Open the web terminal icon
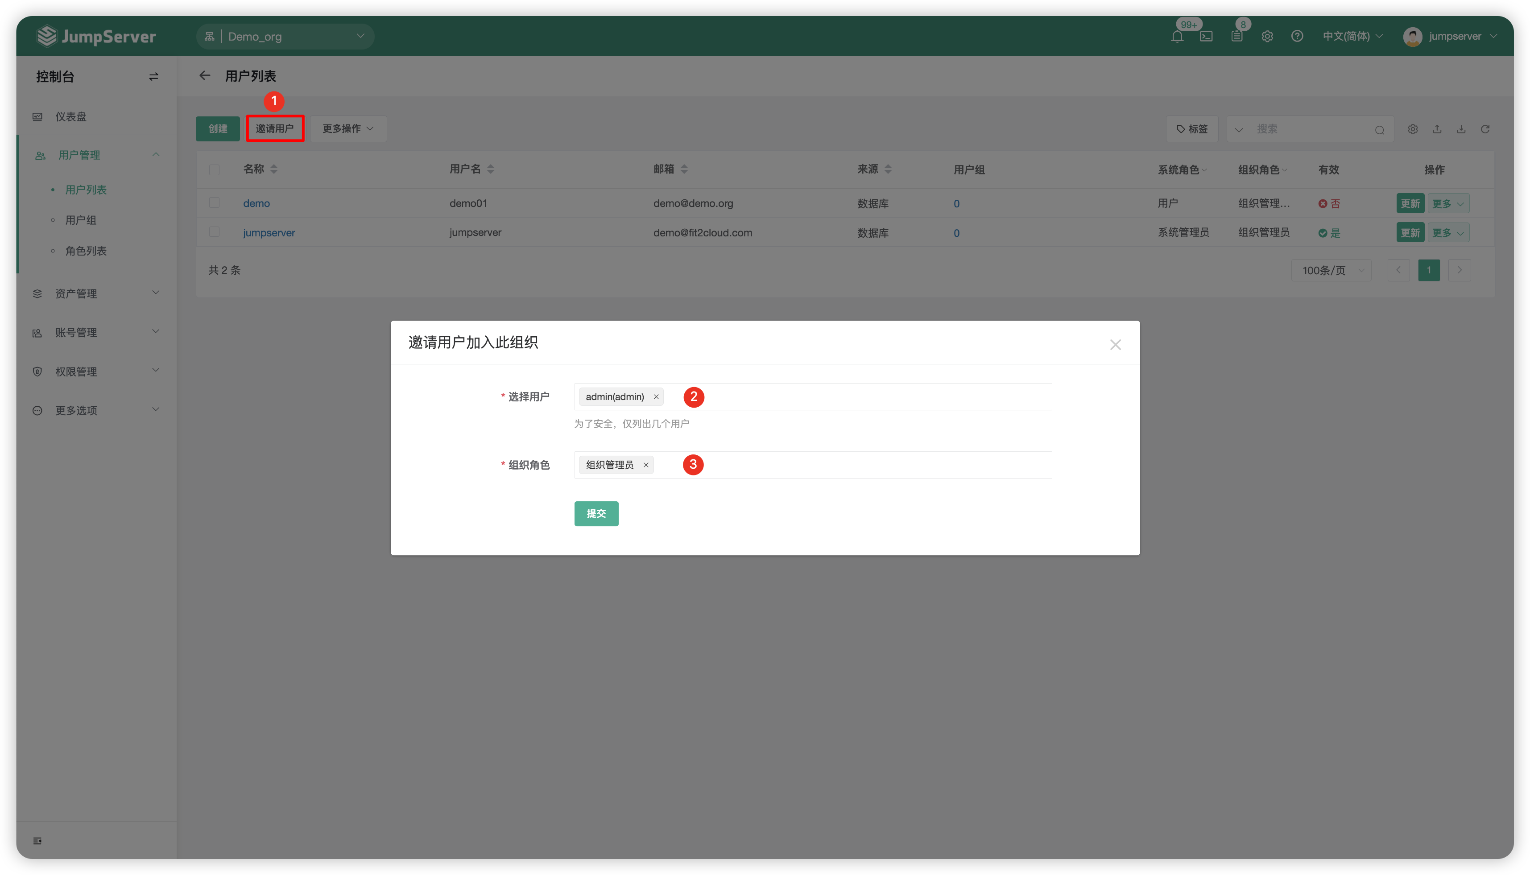 [x=1206, y=37]
